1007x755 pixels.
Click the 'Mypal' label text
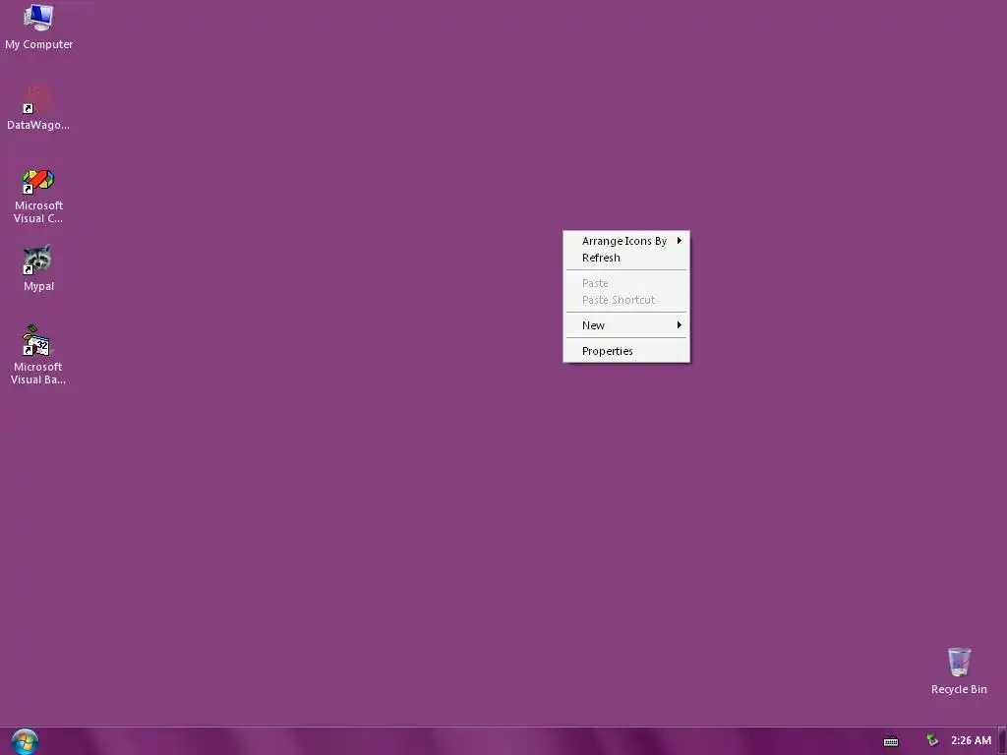click(x=38, y=286)
